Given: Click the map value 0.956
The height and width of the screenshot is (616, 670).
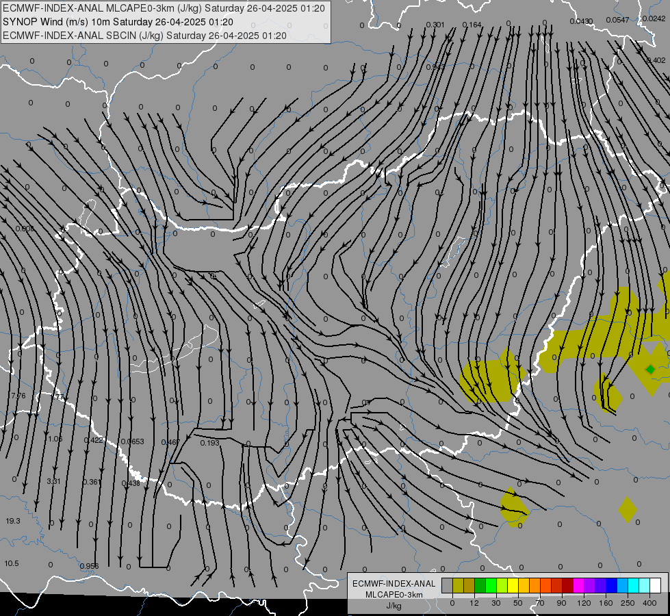Looking at the screenshot, I should [x=89, y=566].
